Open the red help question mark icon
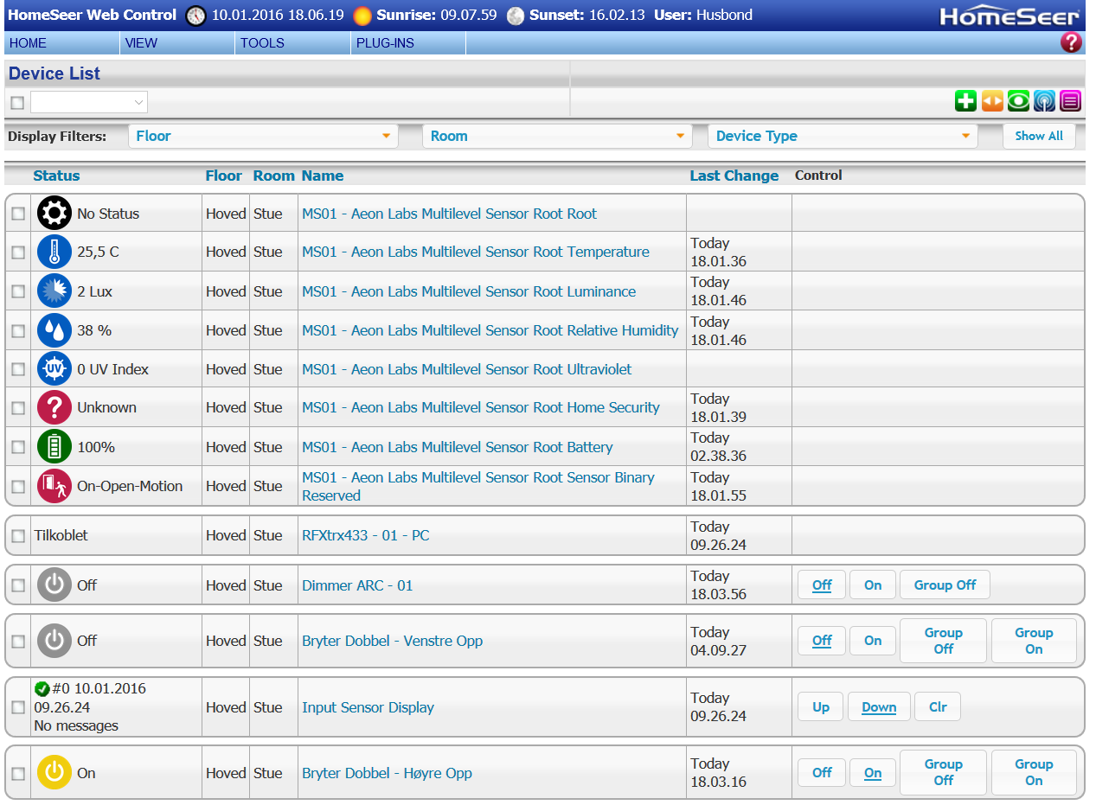Screen dimensions: 1096x805 [x=1071, y=42]
